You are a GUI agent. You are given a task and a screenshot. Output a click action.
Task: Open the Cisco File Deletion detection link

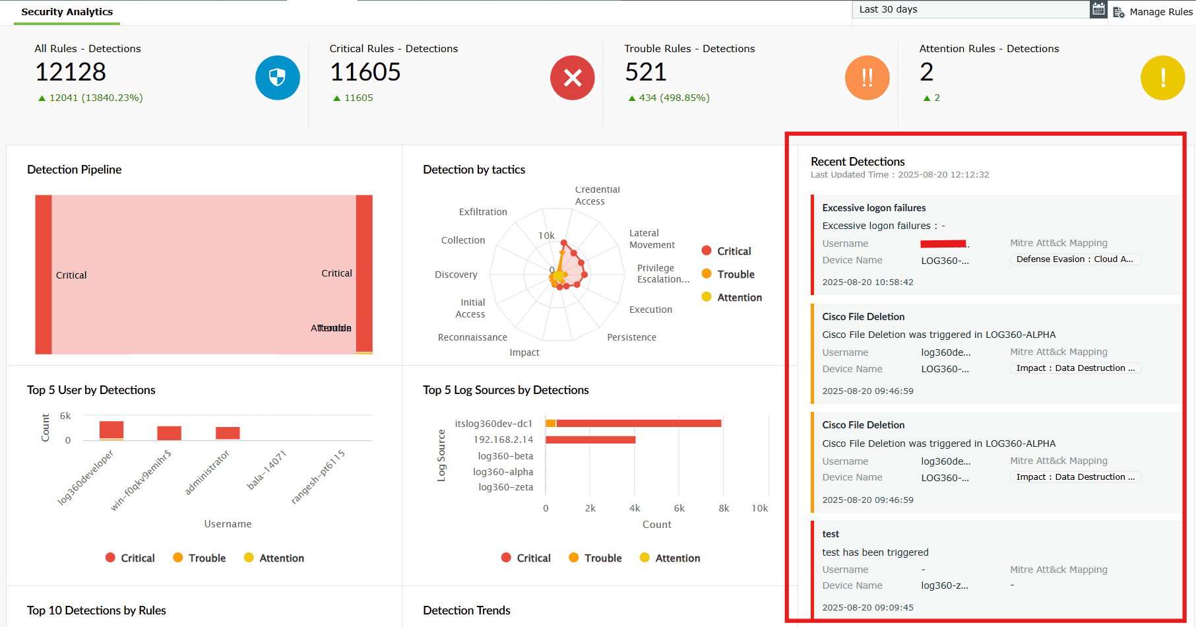[864, 316]
